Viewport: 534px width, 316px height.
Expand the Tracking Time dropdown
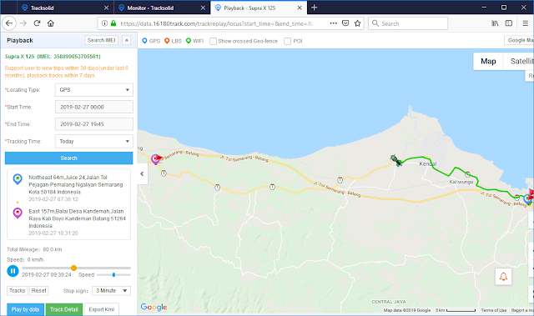(94, 141)
